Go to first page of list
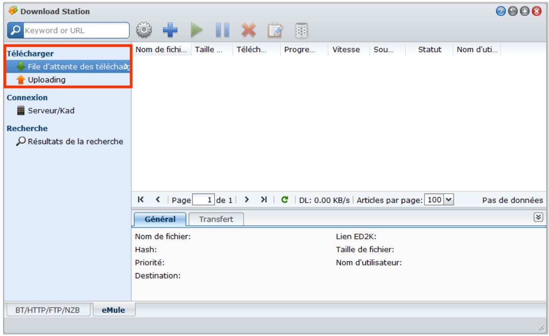549x336 pixels. pyautogui.click(x=140, y=200)
